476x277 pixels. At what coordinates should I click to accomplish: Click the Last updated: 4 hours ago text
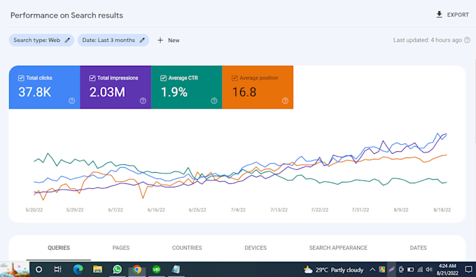pyautogui.click(x=428, y=40)
